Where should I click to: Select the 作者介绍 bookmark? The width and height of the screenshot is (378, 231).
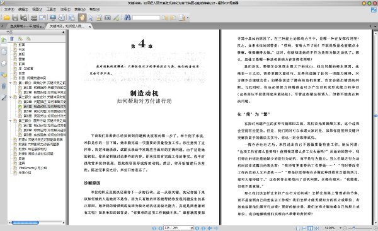25,173
